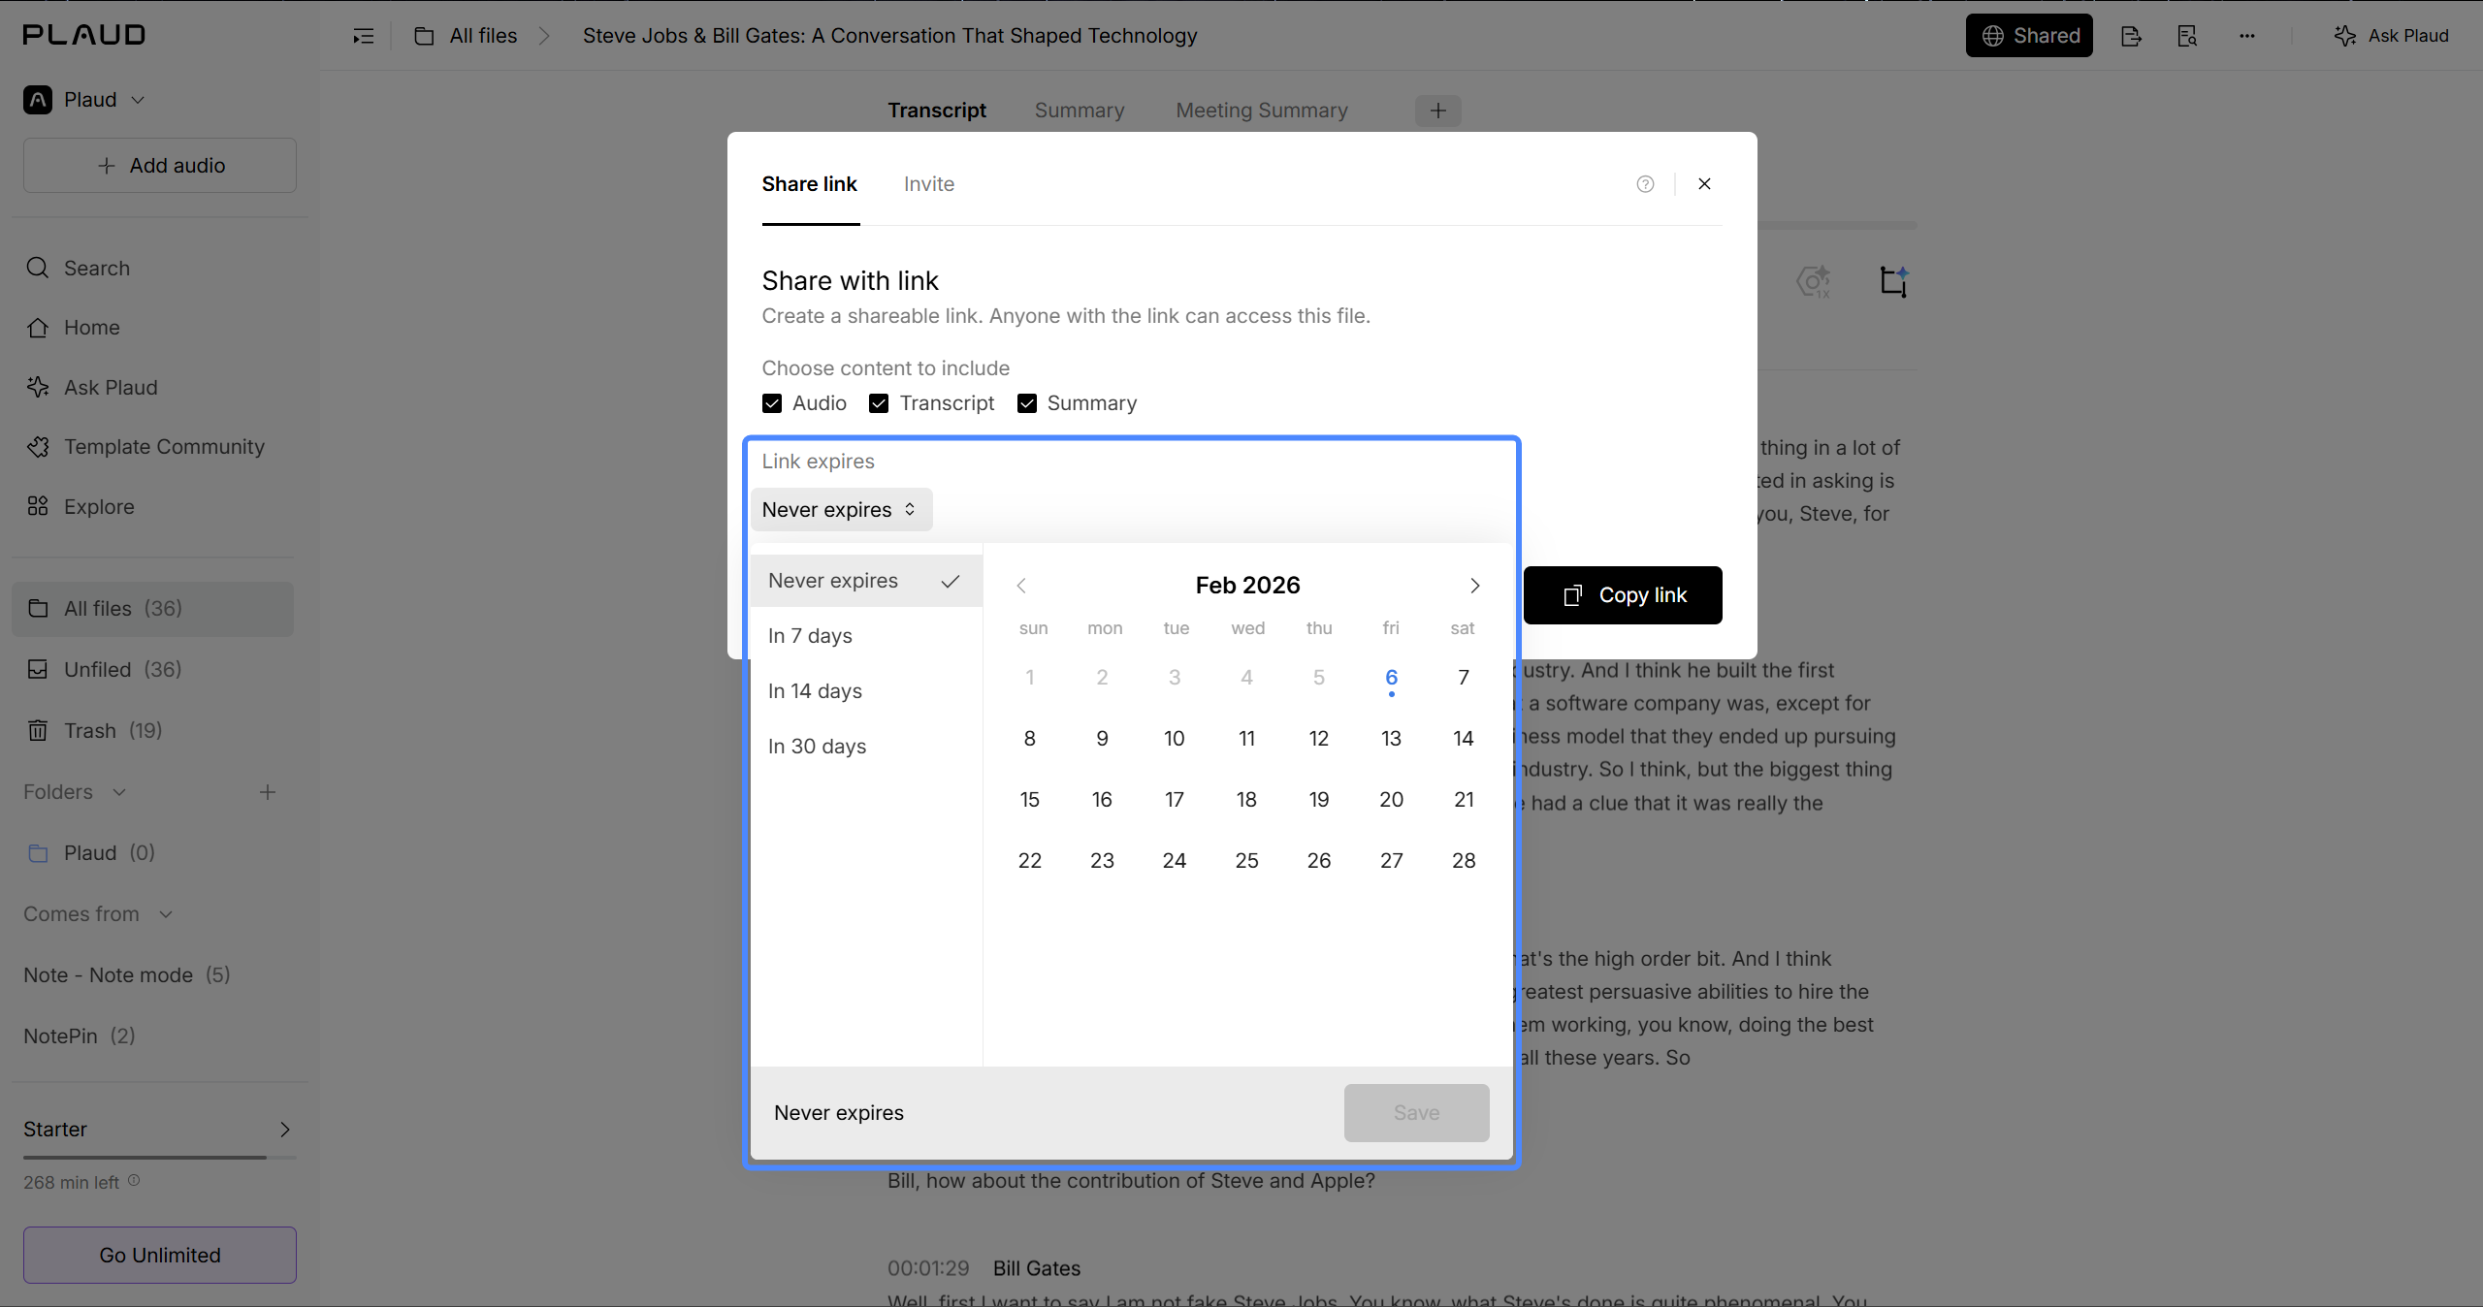Go to previous month in the calendar
2483x1307 pixels.
click(x=1021, y=586)
